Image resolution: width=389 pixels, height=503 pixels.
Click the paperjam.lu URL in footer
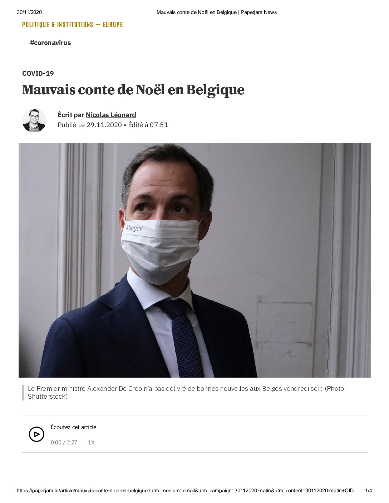(188, 490)
